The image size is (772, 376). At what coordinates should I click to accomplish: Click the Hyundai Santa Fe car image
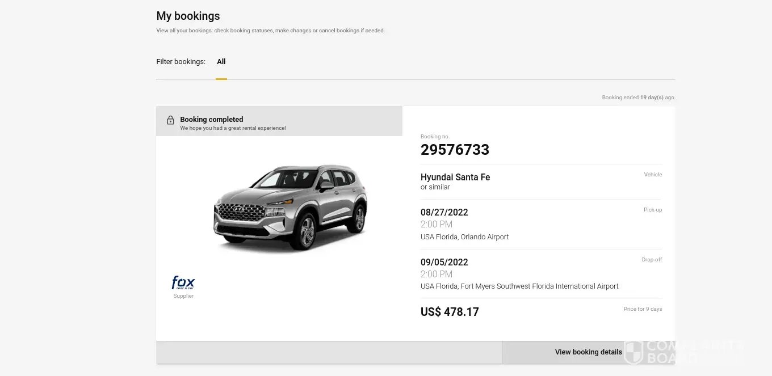[290, 208]
